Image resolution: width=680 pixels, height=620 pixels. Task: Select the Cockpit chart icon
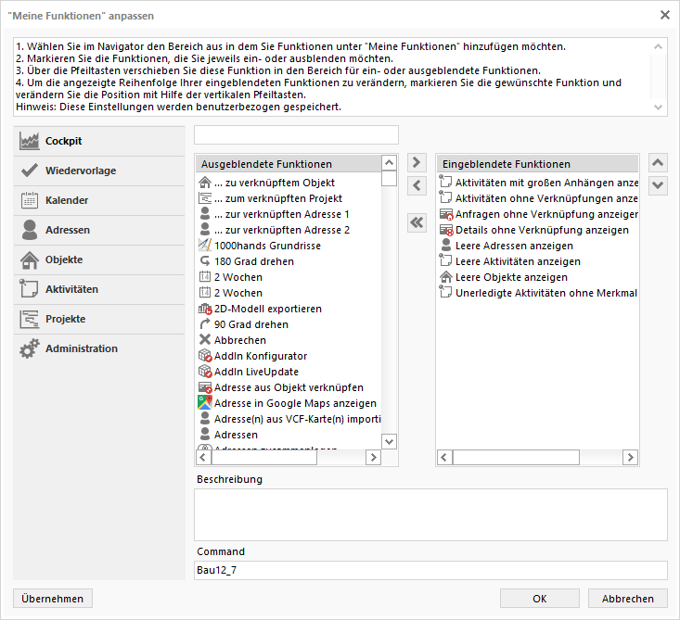click(x=29, y=141)
